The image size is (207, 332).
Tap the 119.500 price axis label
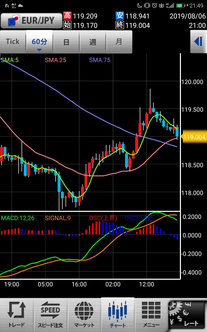click(192, 110)
